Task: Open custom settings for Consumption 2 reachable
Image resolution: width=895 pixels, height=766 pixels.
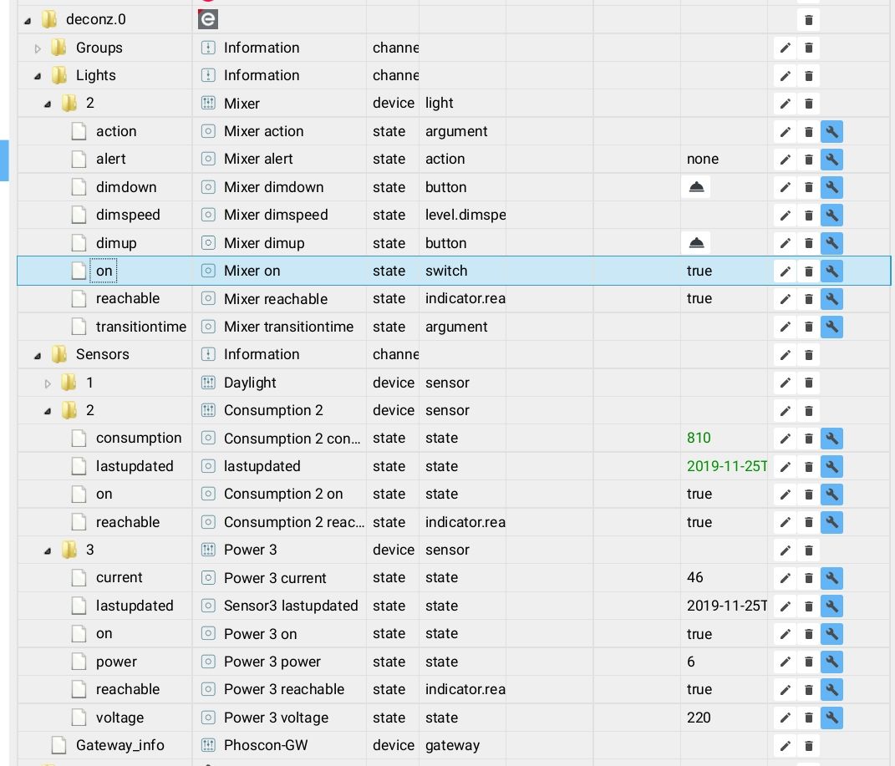Action: pyautogui.click(x=831, y=522)
